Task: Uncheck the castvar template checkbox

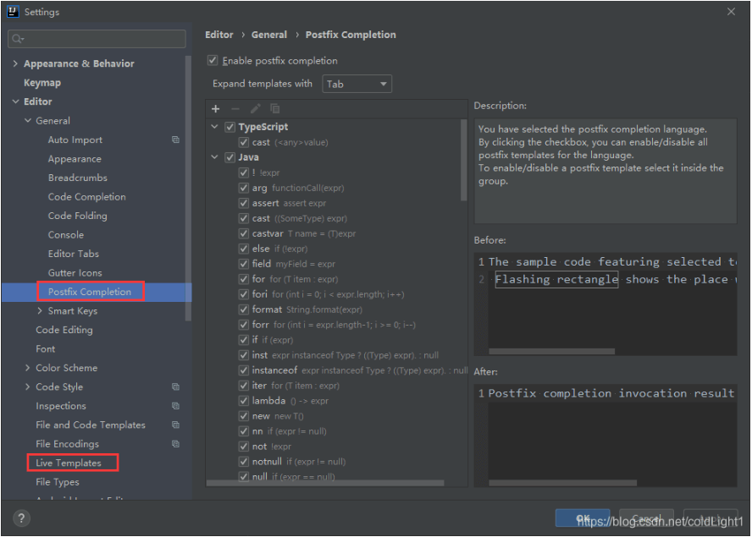Action: point(244,233)
